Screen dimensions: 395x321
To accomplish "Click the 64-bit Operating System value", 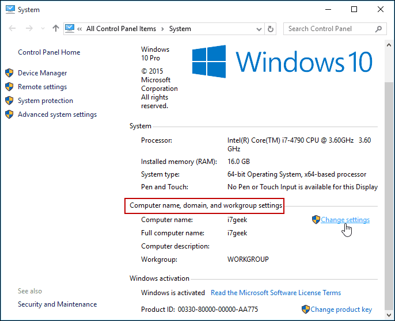I will pos(297,174).
